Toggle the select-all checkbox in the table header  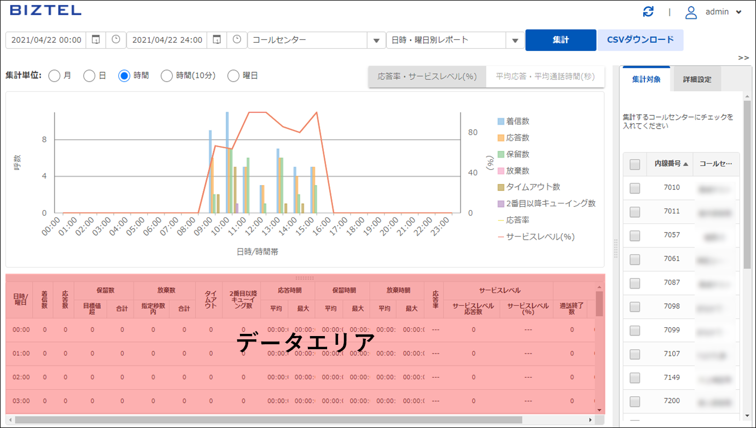[634, 164]
